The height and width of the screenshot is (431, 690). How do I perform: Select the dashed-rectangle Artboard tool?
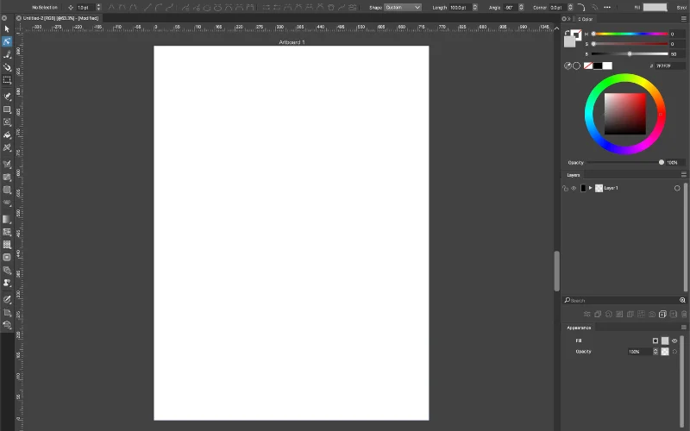(x=7, y=80)
